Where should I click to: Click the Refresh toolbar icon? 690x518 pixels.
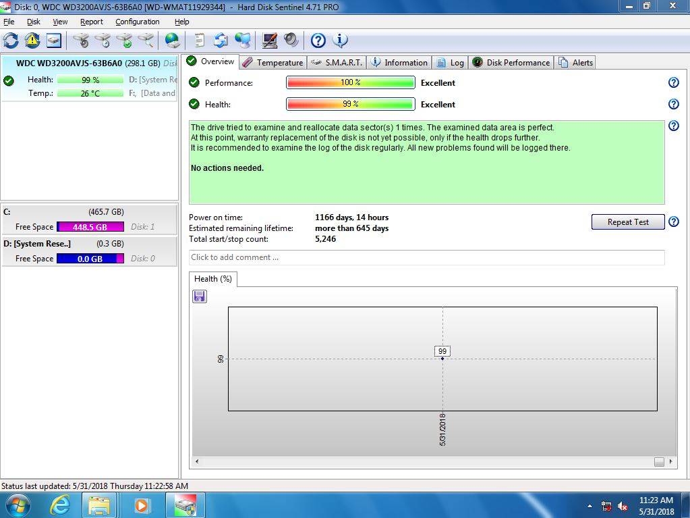click(x=11, y=41)
